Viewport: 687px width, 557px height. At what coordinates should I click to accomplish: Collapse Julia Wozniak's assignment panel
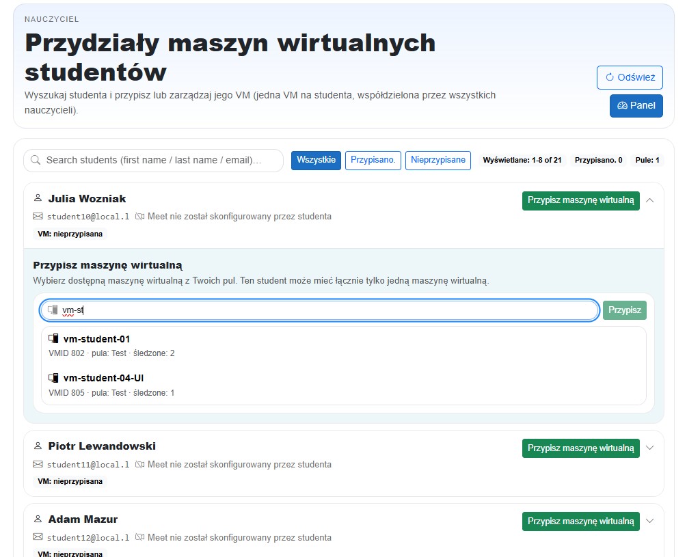pyautogui.click(x=649, y=200)
